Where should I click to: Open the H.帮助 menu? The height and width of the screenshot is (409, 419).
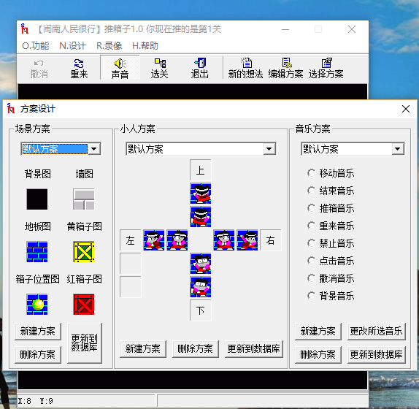[x=145, y=46]
